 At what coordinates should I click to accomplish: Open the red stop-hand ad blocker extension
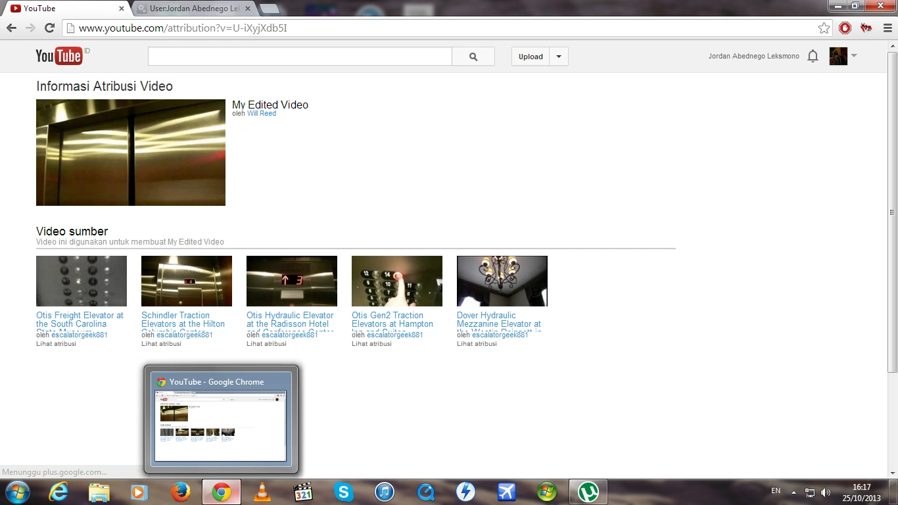click(845, 28)
